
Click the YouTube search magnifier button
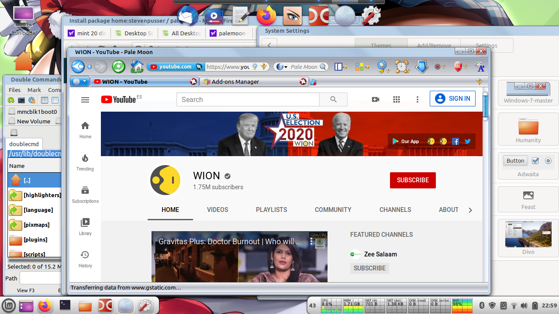333,99
